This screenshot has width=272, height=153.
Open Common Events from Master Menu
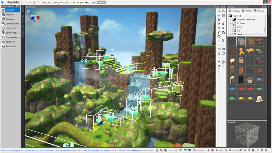click(x=11, y=37)
